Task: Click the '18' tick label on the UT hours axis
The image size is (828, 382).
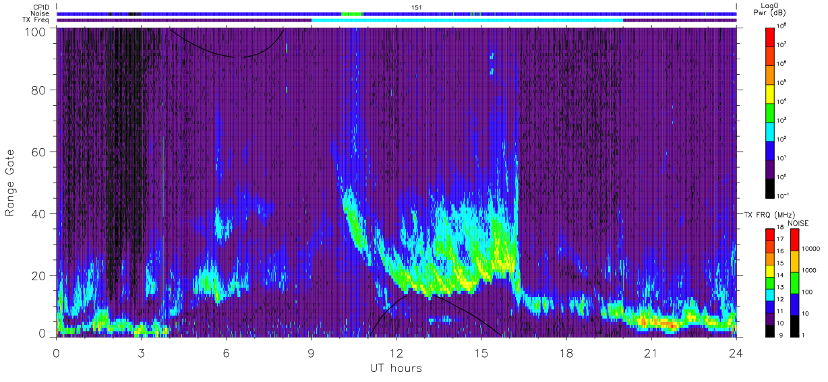Action: pos(566,352)
